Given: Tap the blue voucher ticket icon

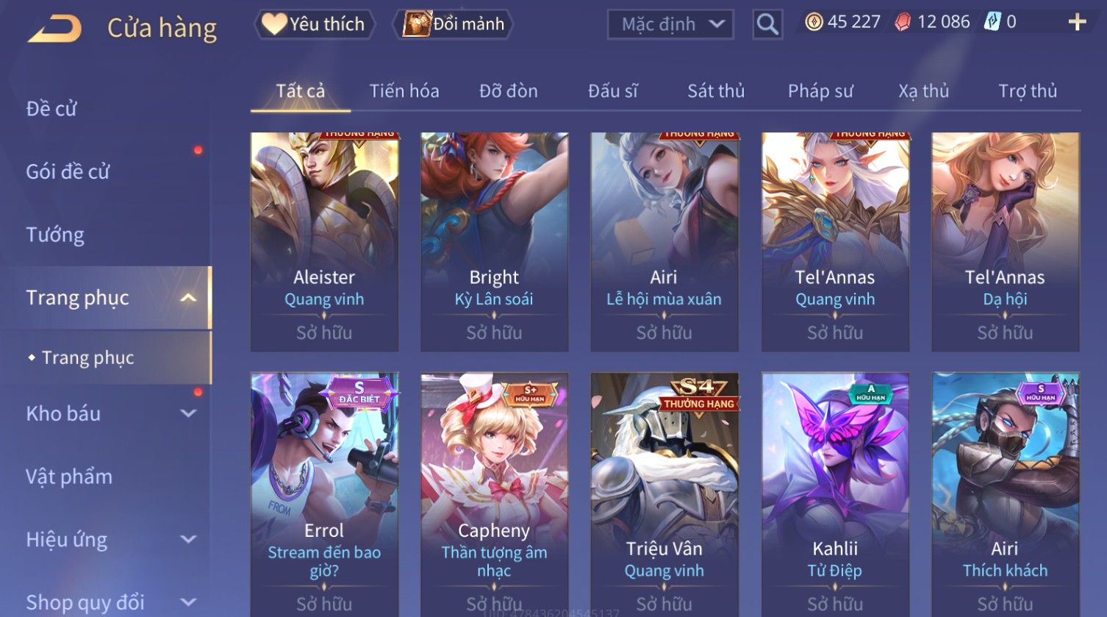Looking at the screenshot, I should pyautogui.click(x=992, y=22).
